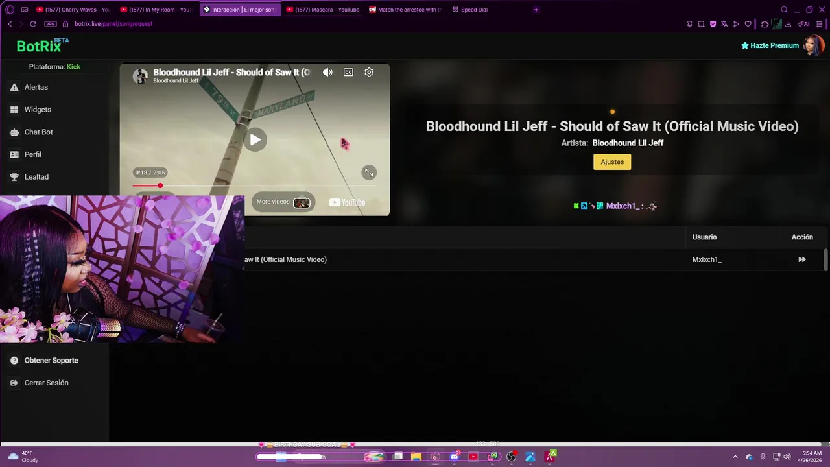Open the taskbar clock and date

[x=811, y=457]
